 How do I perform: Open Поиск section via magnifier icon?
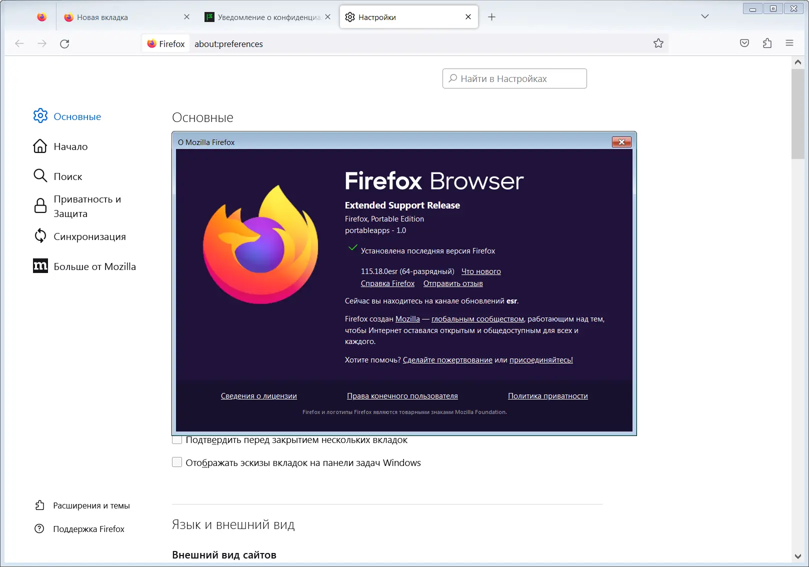[40, 176]
